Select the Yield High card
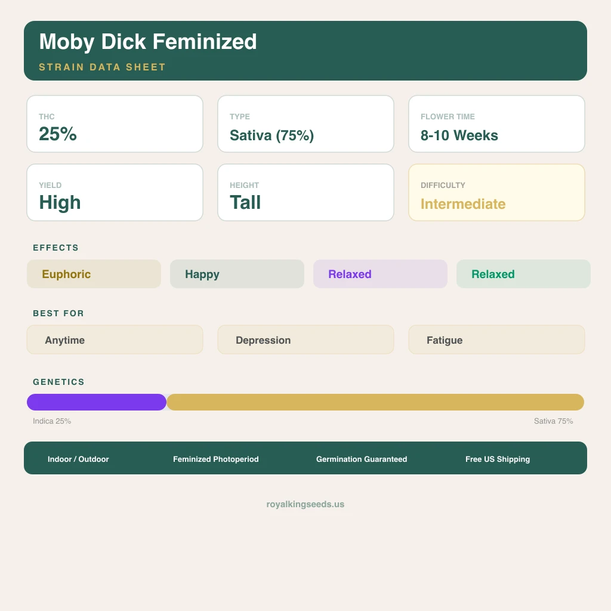 coord(115,193)
